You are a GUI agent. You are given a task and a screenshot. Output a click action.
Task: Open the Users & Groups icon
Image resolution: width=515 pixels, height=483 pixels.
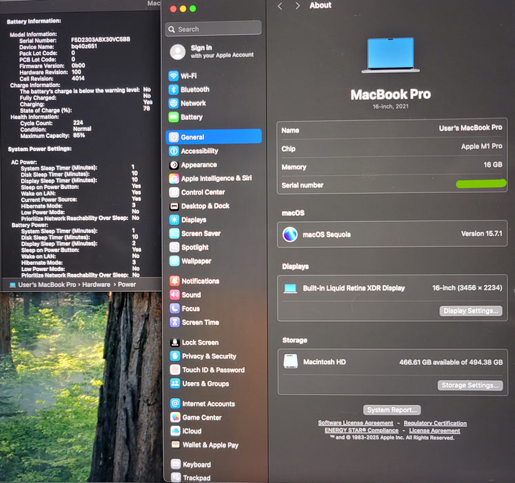click(x=175, y=384)
